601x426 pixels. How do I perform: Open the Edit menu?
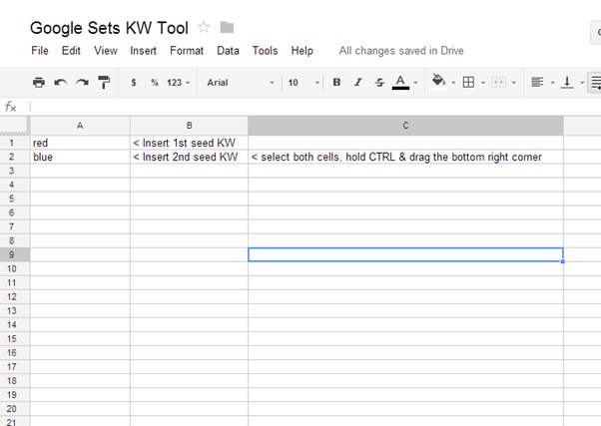(71, 51)
